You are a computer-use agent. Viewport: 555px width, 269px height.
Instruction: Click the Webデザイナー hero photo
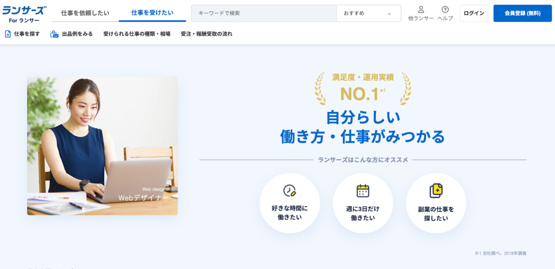pyautogui.click(x=102, y=146)
